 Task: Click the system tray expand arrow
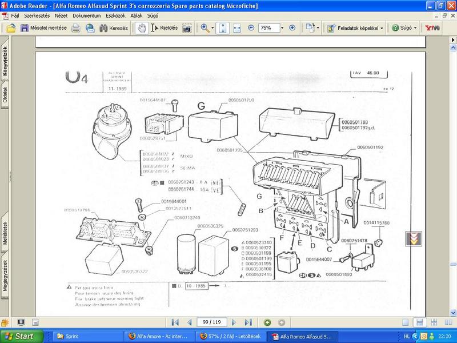[x=415, y=336]
